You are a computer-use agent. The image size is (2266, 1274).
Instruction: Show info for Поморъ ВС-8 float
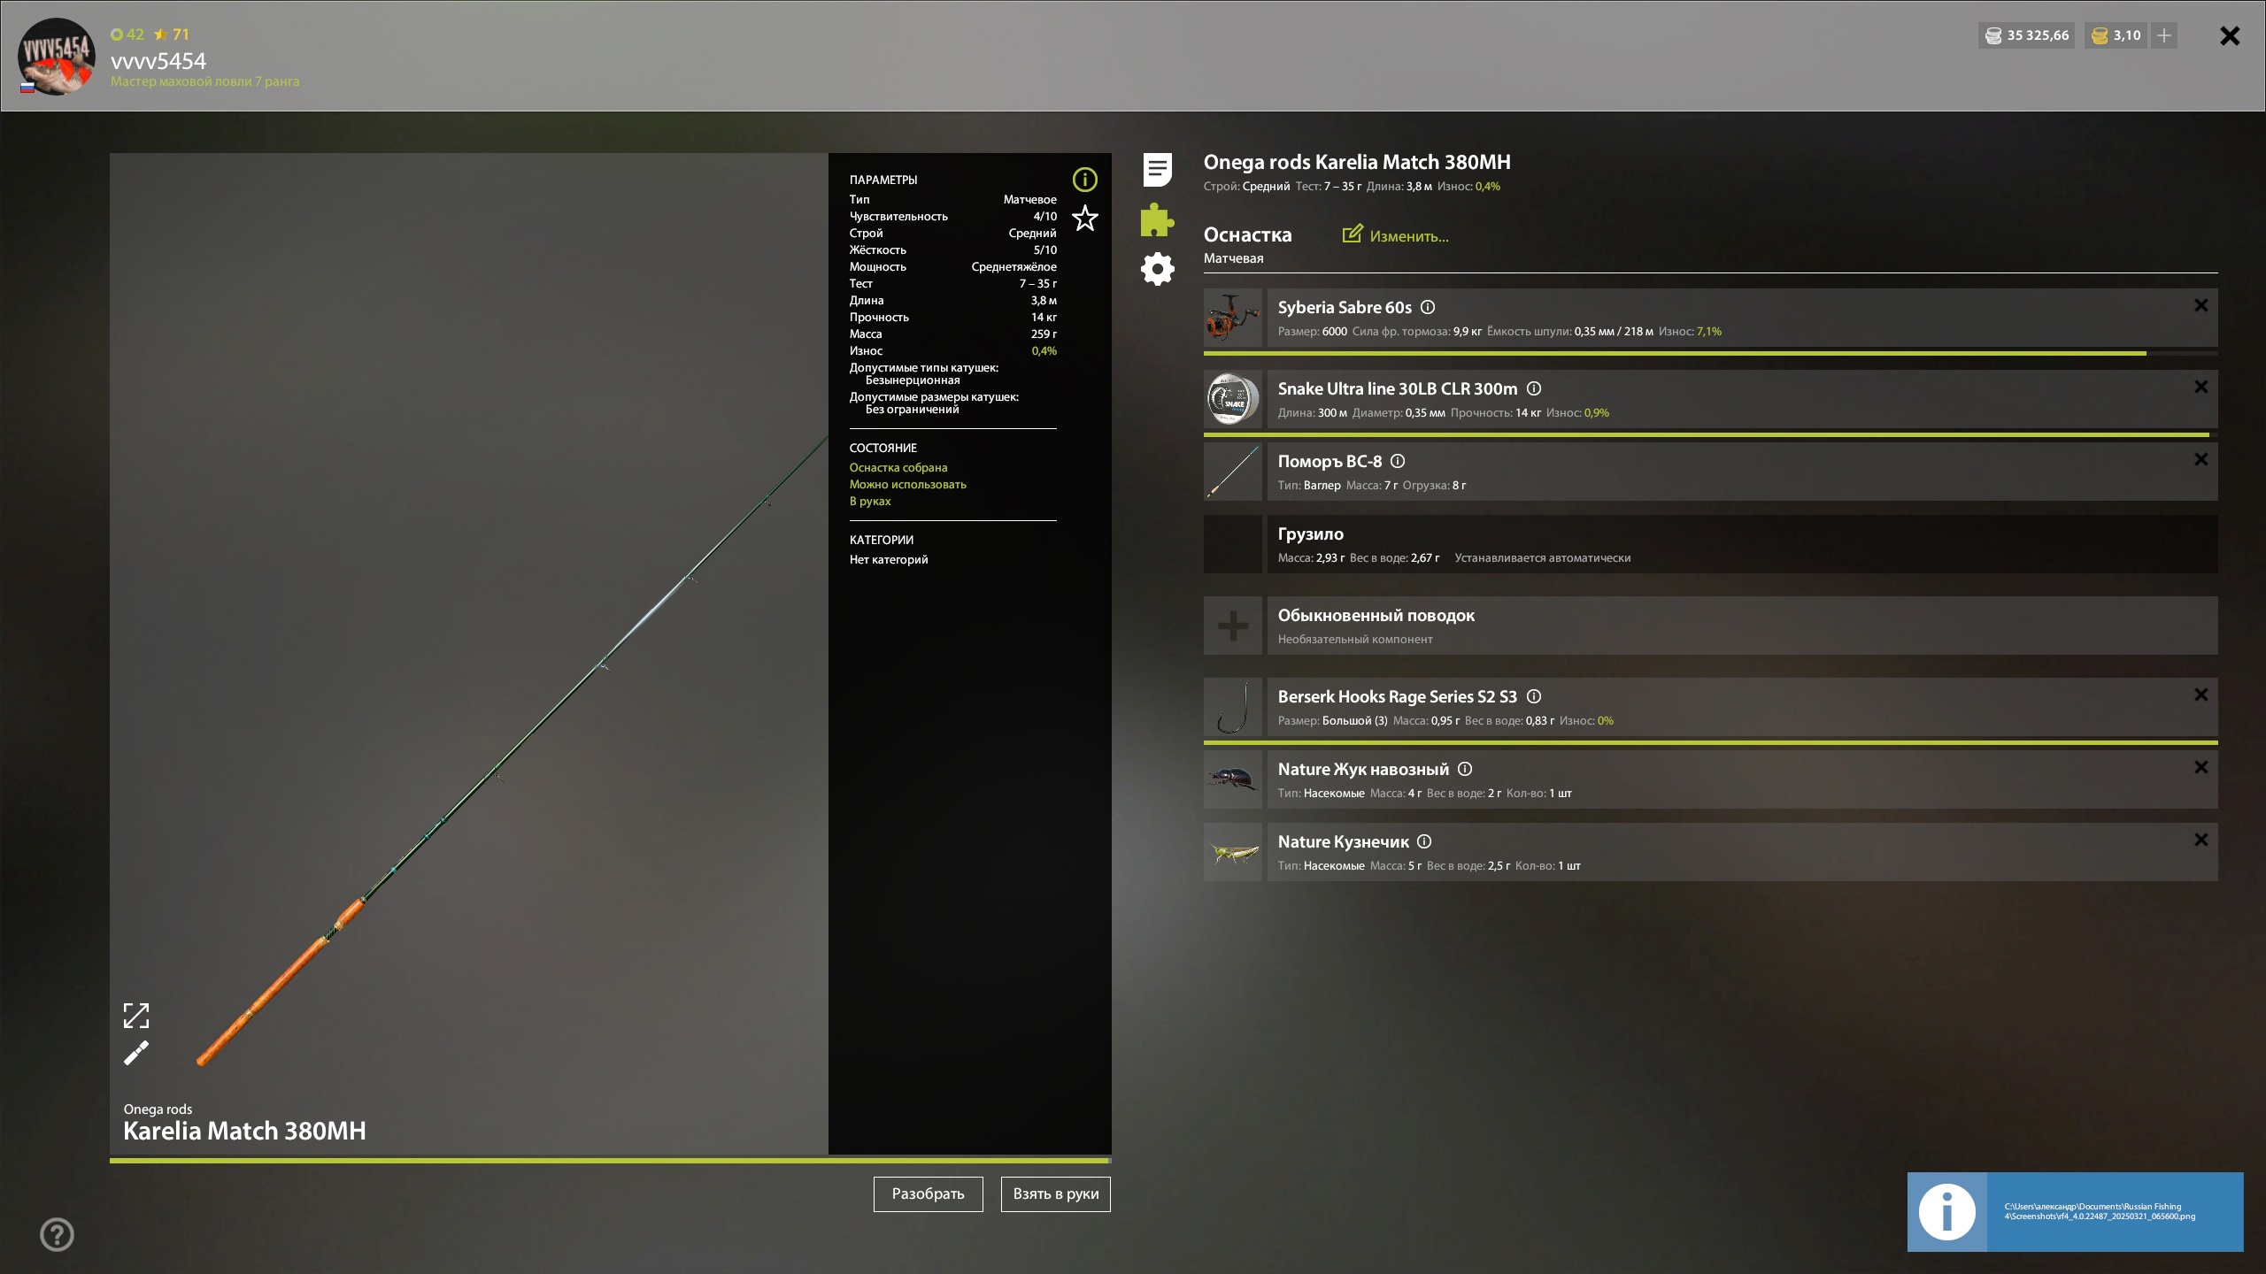pyautogui.click(x=1398, y=461)
